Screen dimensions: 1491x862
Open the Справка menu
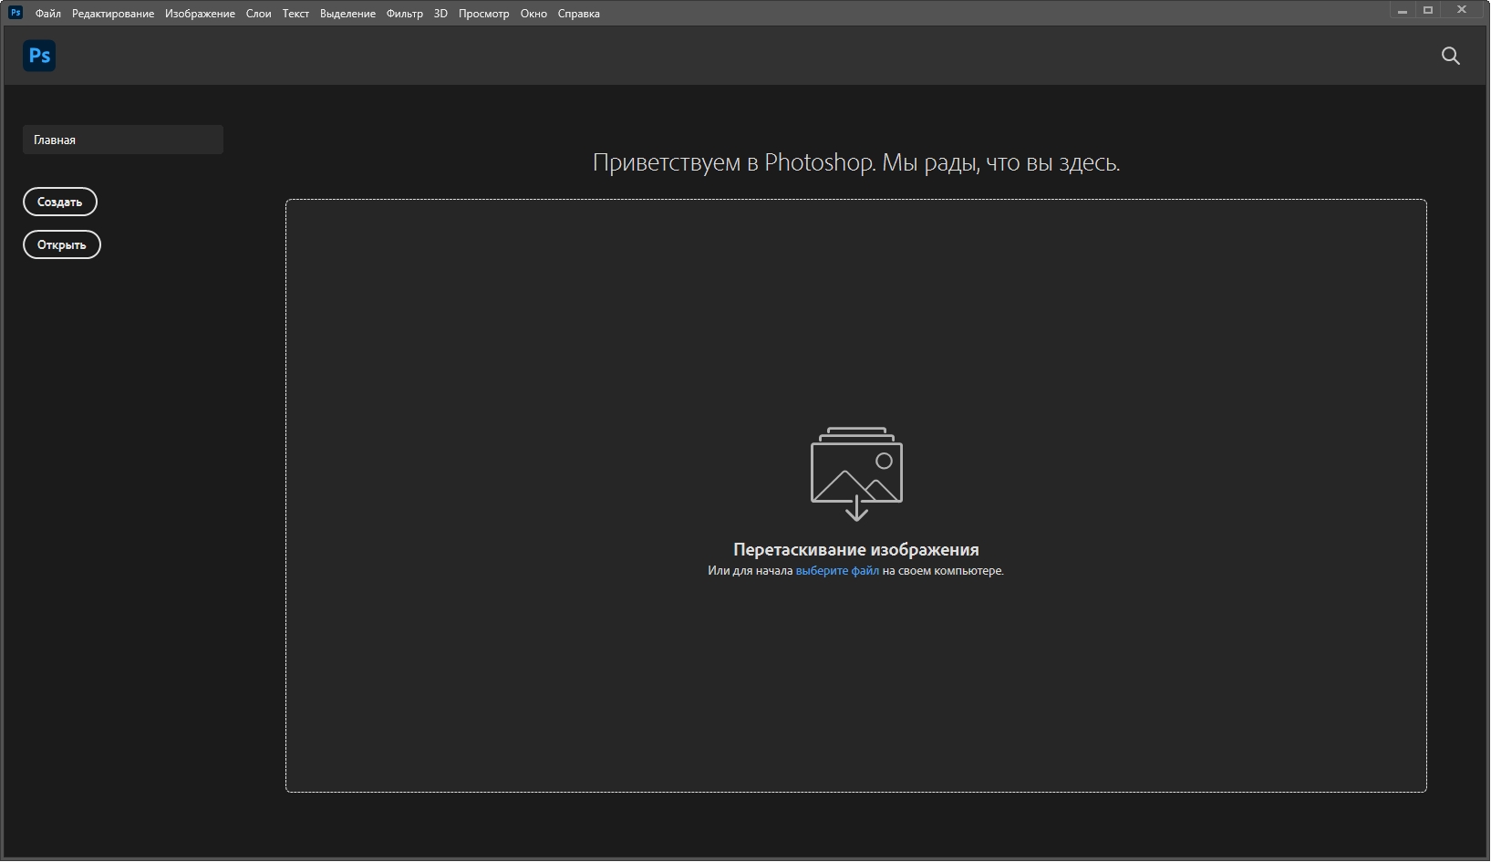point(579,14)
